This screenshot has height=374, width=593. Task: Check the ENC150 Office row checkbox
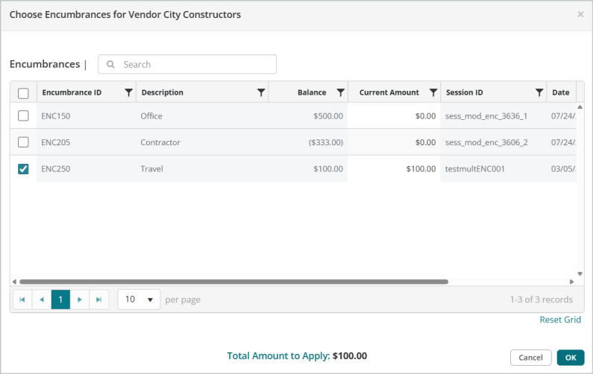[23, 115]
